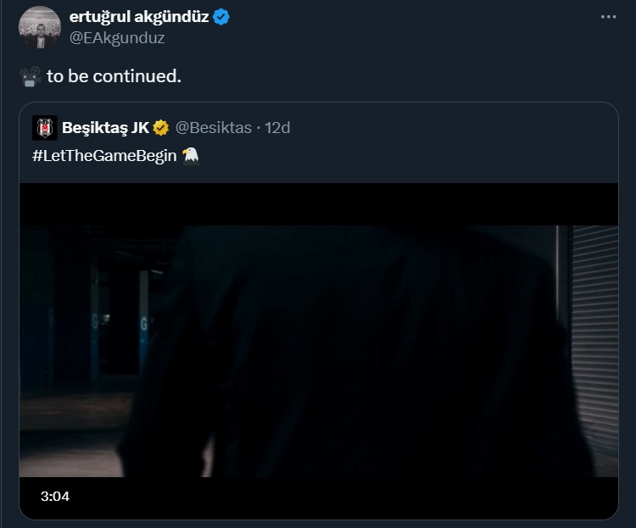636x528 pixels.
Task: Play the quoted Beşiktaş video
Action: pyautogui.click(x=319, y=350)
